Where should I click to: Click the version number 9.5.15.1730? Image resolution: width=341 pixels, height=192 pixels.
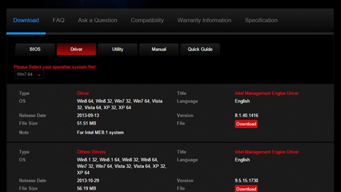point(246,181)
